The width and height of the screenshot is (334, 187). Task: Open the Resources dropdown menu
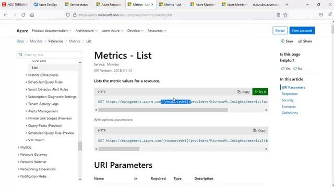[157, 31]
